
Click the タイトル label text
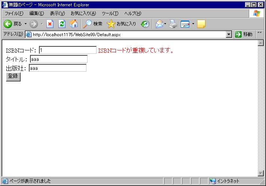[x=16, y=59]
